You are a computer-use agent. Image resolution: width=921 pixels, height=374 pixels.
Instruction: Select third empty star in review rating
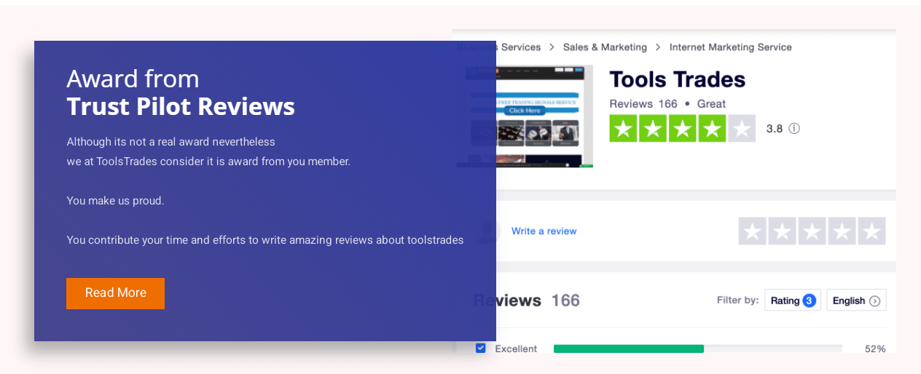click(812, 231)
